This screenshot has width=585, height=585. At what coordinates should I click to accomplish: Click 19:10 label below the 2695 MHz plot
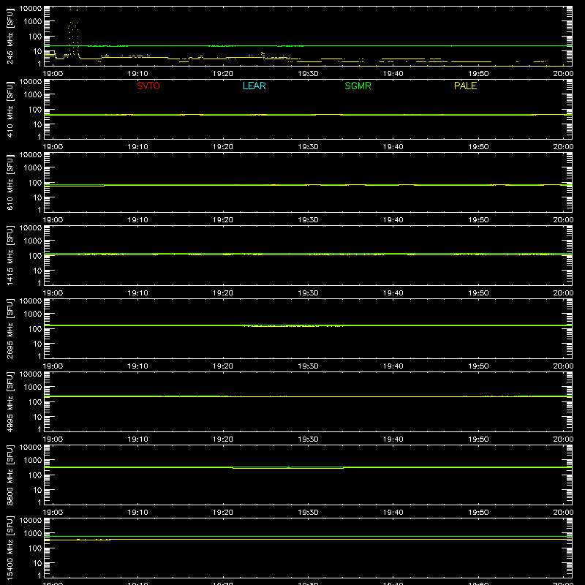[x=137, y=366]
